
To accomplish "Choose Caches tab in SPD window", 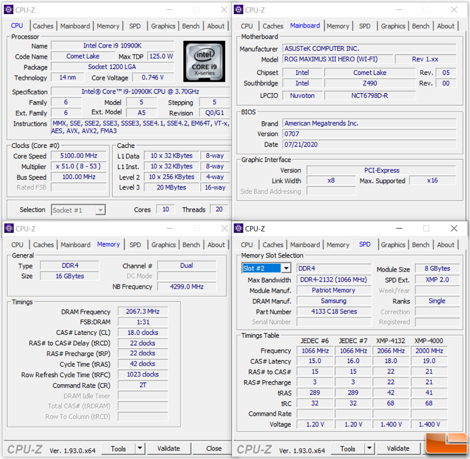I will tap(273, 245).
